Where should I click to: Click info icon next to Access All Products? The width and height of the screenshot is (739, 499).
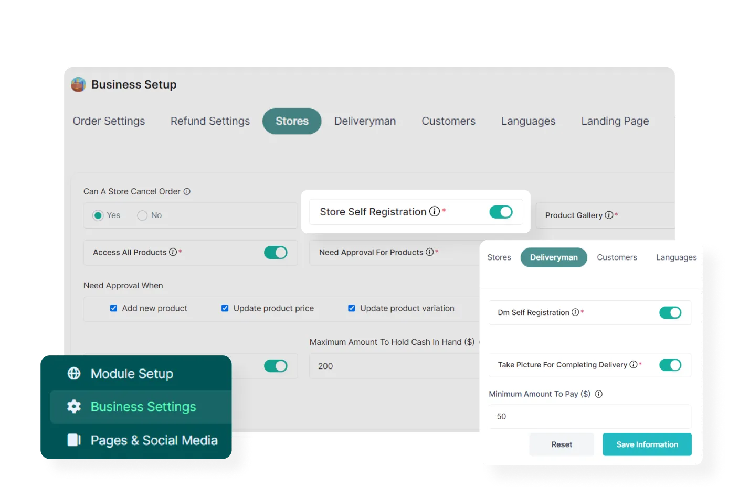[x=173, y=252]
